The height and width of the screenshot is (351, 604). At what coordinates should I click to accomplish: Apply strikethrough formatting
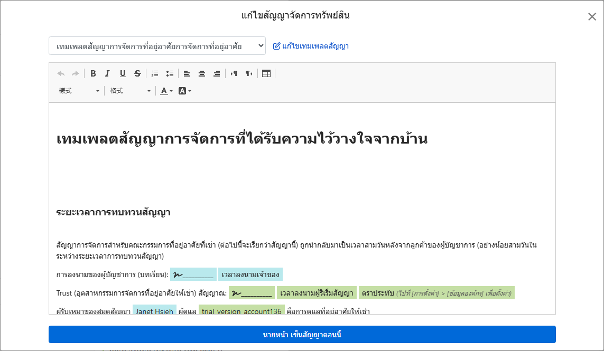pos(137,73)
